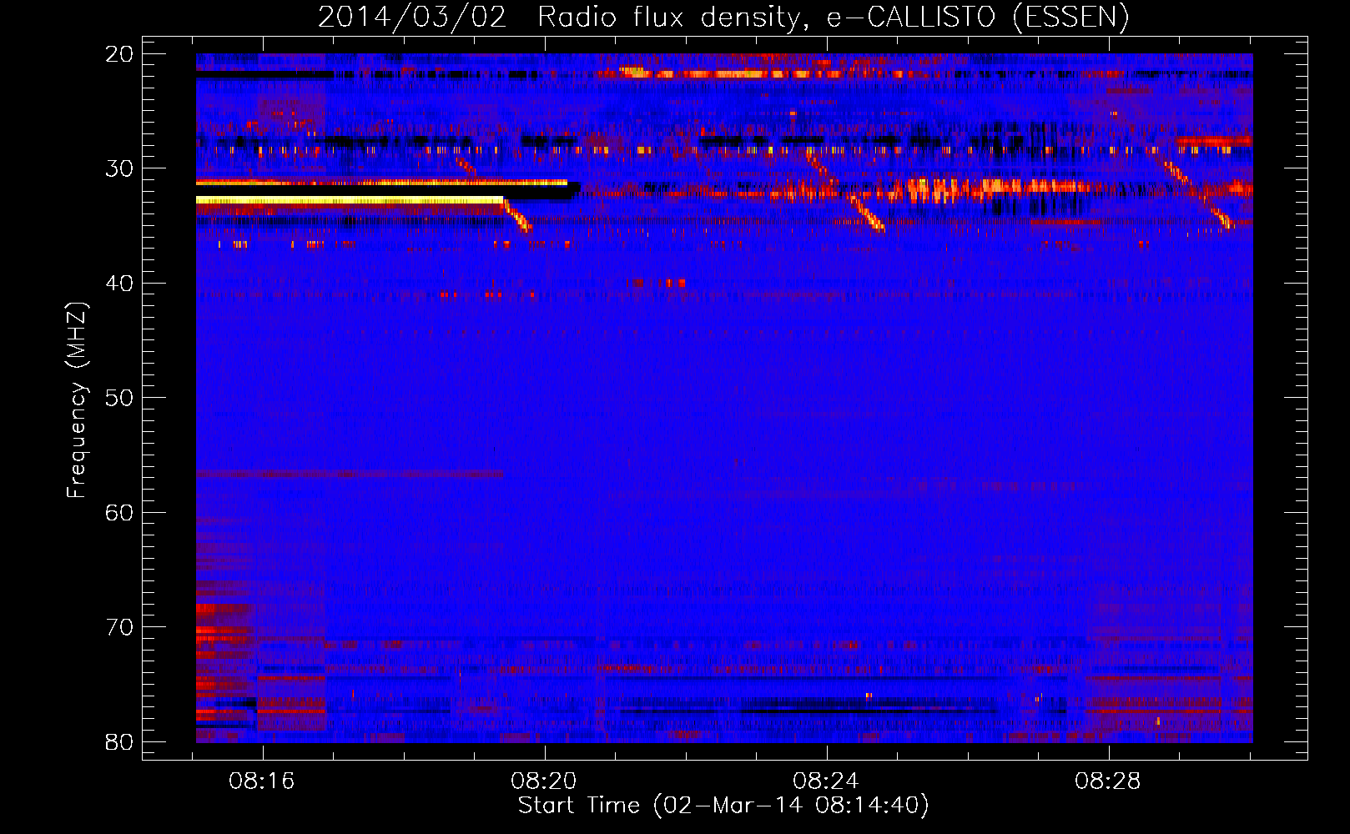Viewport: 1350px width, 834px height.
Task: Click the 50 MHz frequency tick label
Action: point(119,398)
